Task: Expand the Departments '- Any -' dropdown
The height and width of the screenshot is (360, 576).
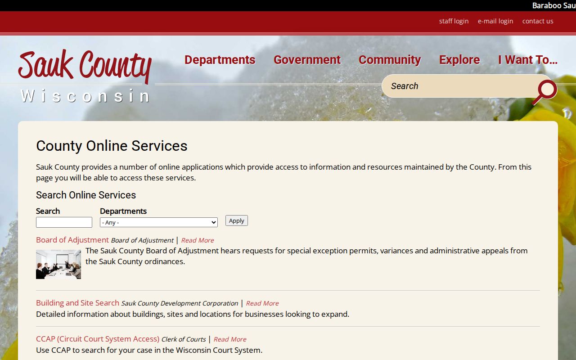Action: pos(159,222)
